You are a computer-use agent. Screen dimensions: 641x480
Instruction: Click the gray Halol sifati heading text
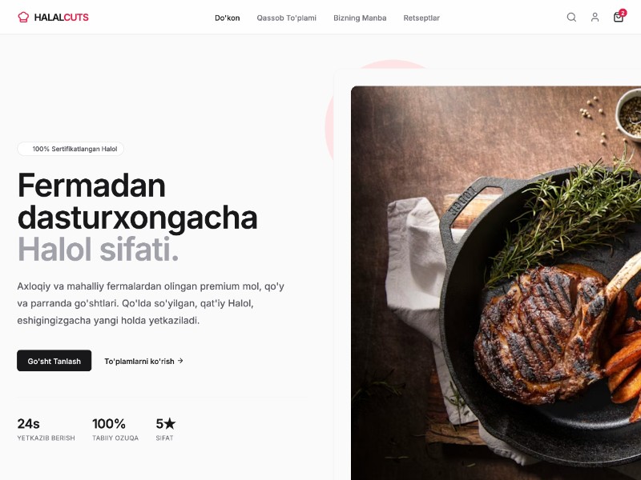pyautogui.click(x=98, y=250)
